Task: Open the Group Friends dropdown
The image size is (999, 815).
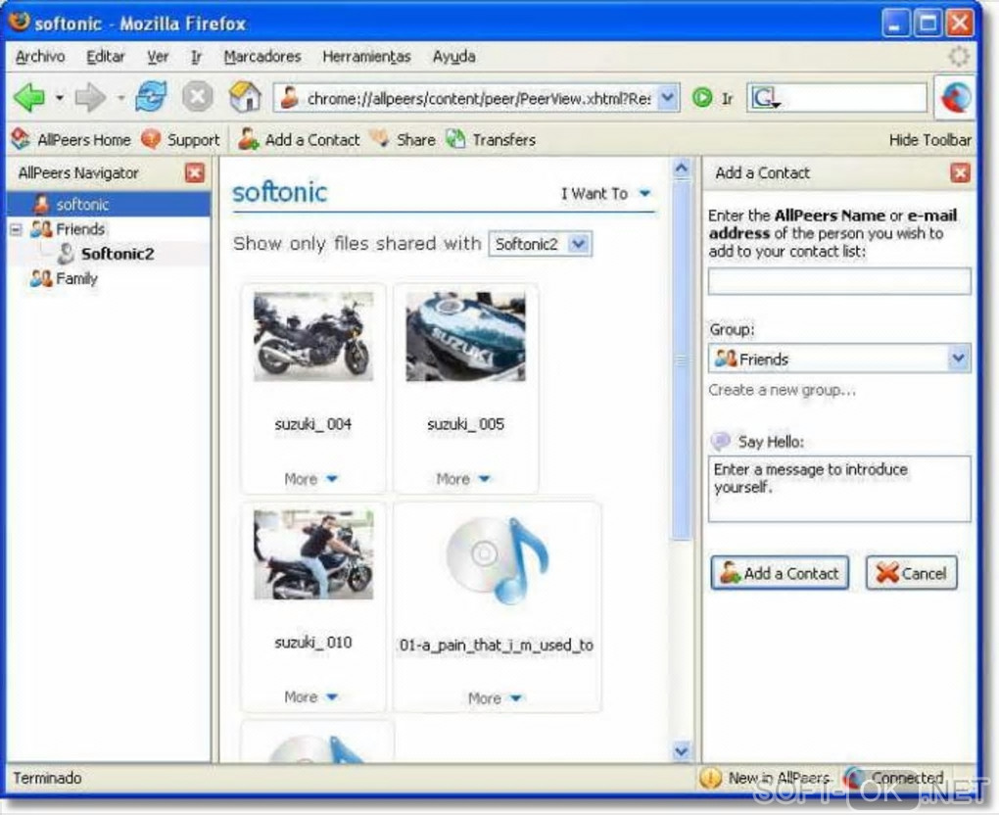Action: tap(839, 359)
